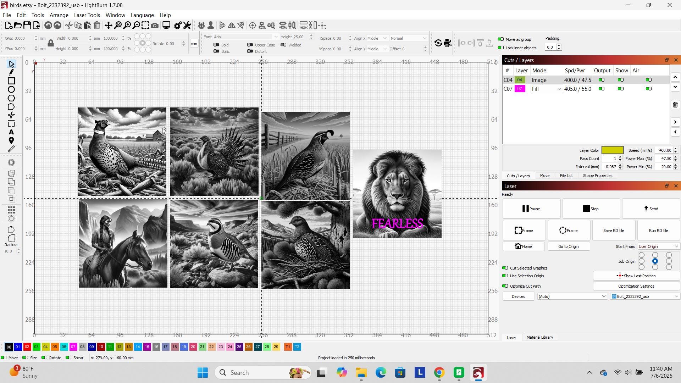Image resolution: width=681 pixels, height=383 pixels.
Task: Click the Zoom to Frame Selection icon
Action: tap(145, 26)
